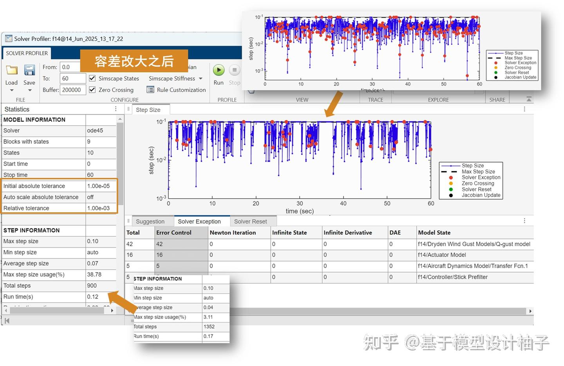Click the Newton Iteration column header
The image size is (564, 366).
pyautogui.click(x=239, y=232)
